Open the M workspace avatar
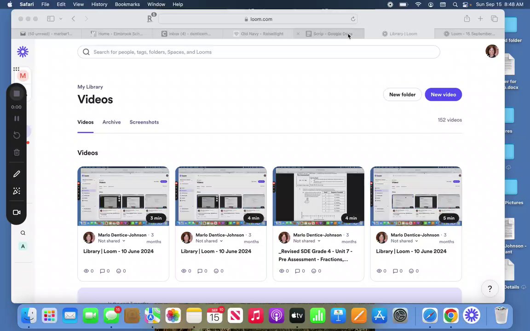530x331 pixels. pyautogui.click(x=23, y=76)
